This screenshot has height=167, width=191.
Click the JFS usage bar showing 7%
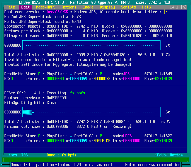coord(91,45)
